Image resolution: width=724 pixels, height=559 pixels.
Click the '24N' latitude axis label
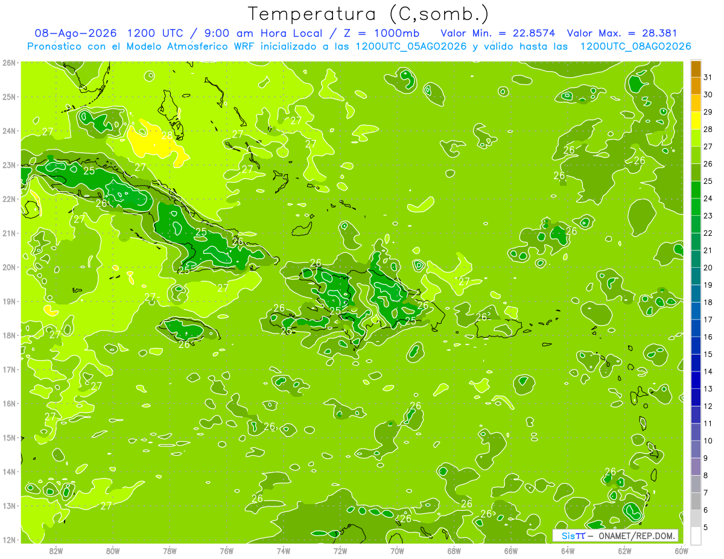[8, 130]
